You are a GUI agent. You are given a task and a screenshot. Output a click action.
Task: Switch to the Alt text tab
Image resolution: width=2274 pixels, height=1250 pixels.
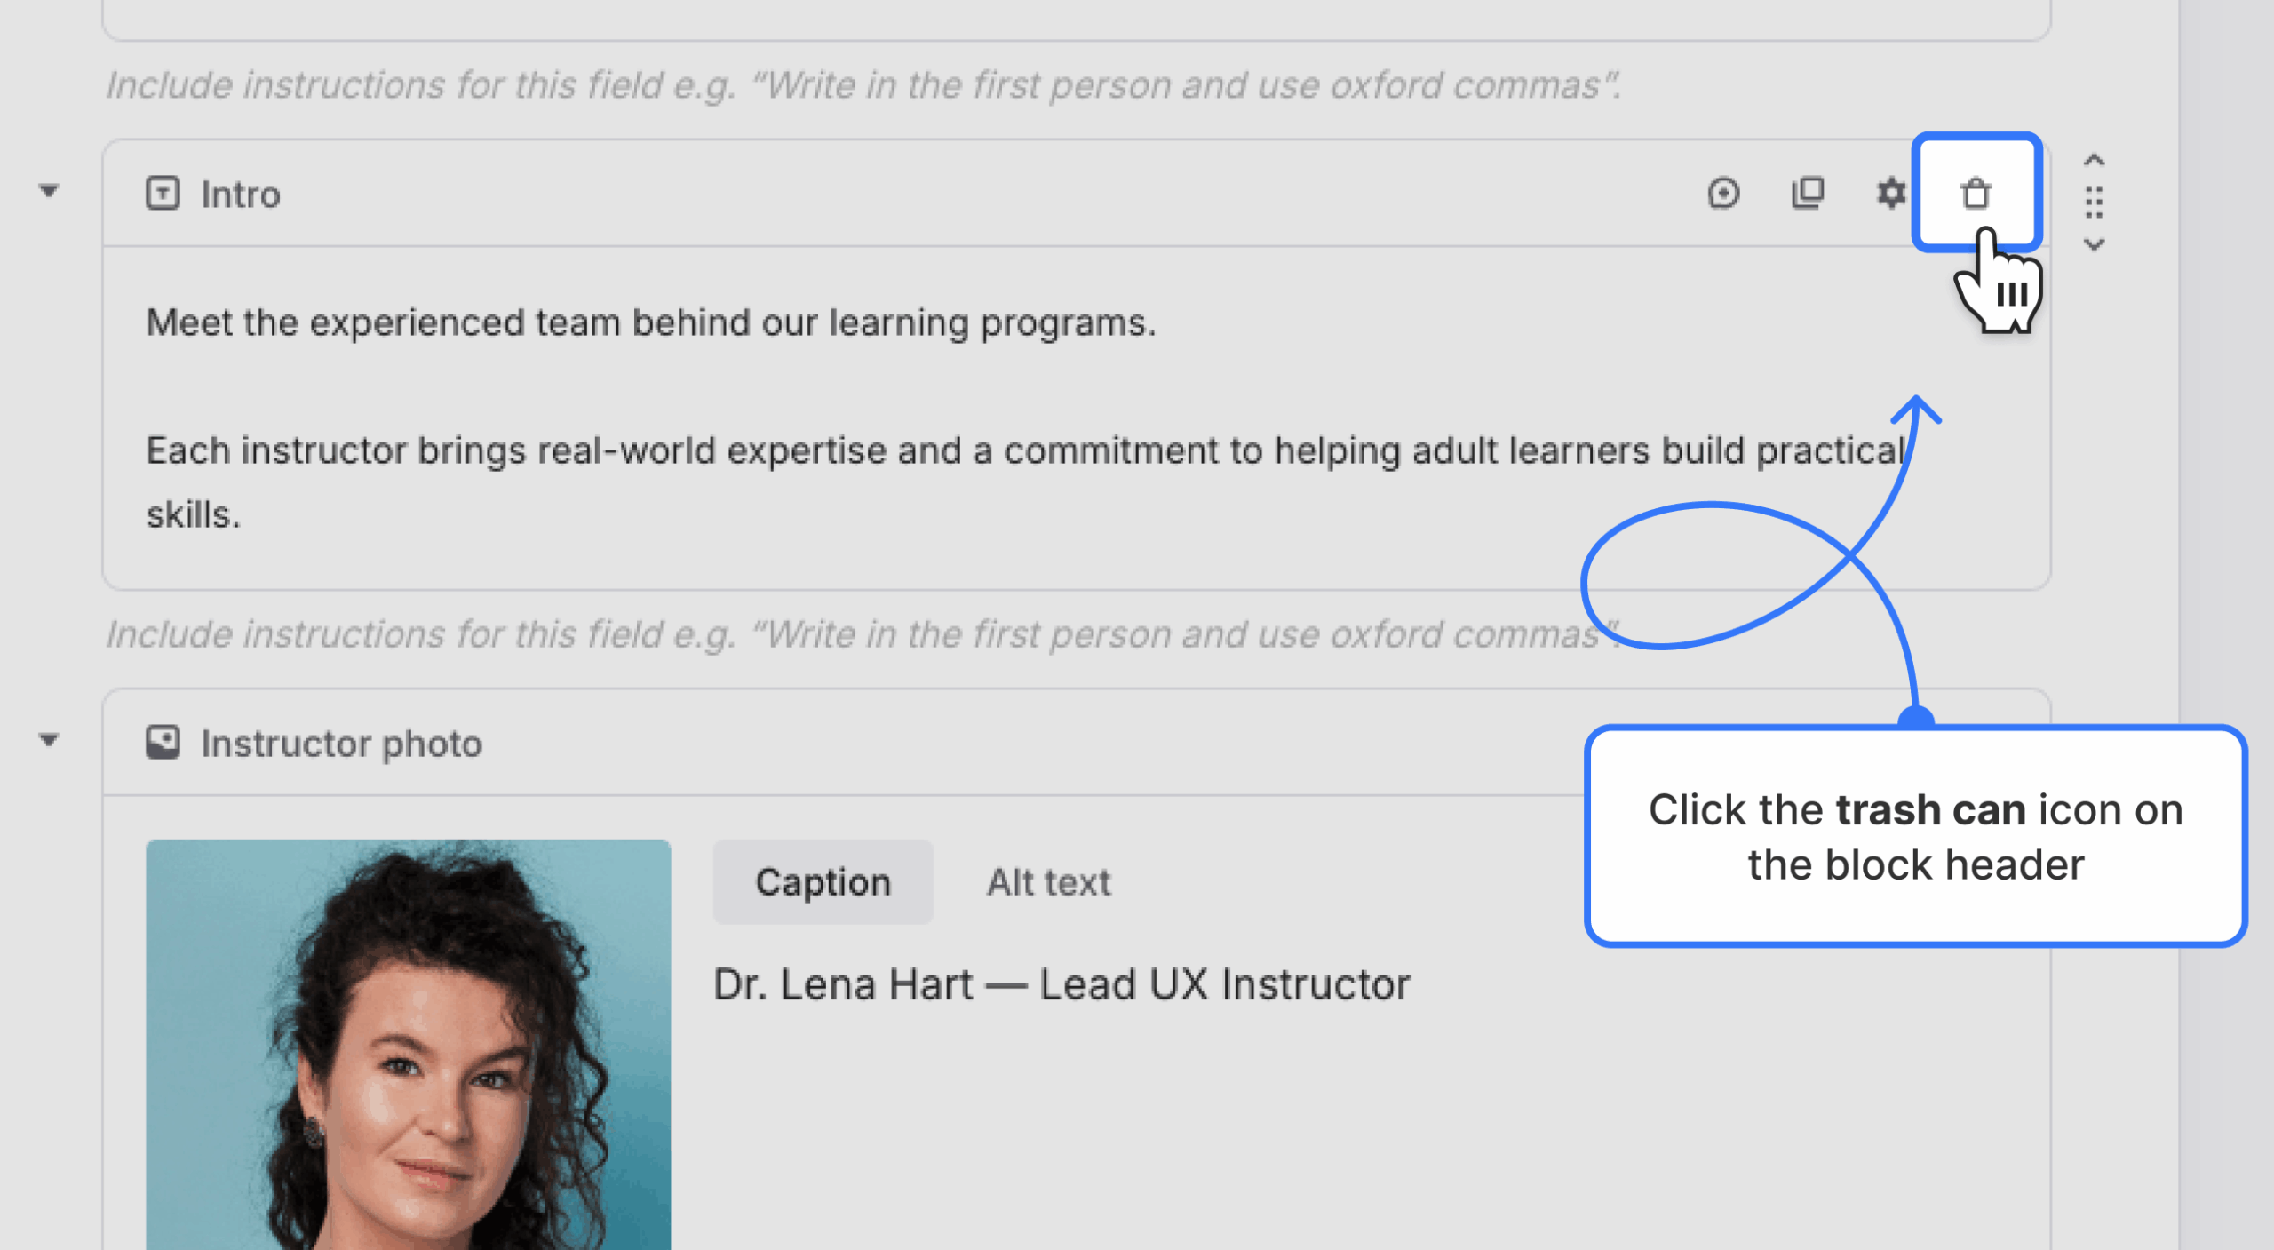[1048, 882]
